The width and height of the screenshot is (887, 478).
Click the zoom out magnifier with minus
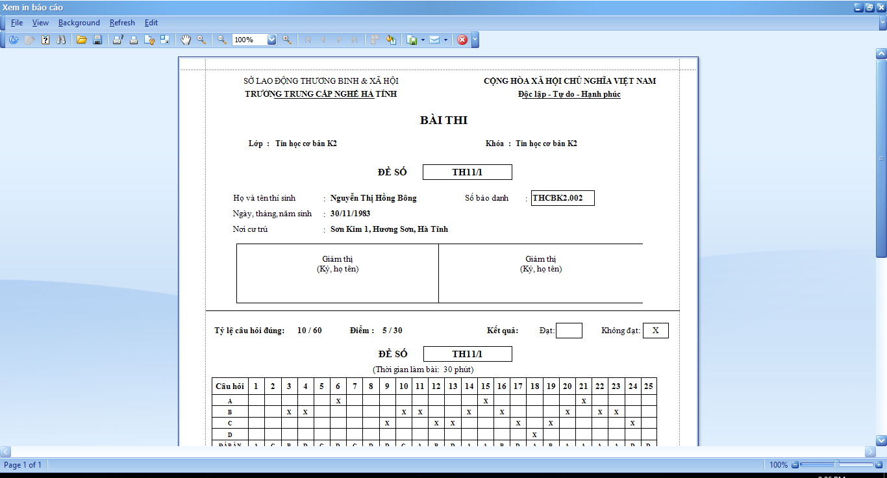pos(222,40)
